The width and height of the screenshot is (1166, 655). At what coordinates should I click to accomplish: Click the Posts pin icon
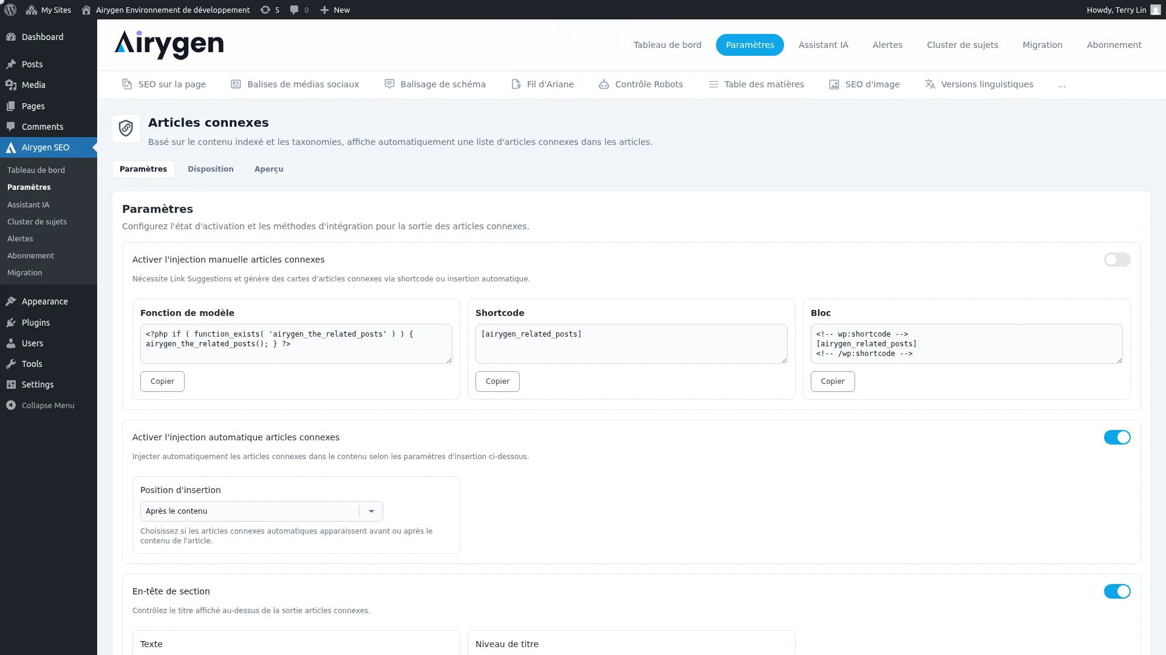point(11,64)
